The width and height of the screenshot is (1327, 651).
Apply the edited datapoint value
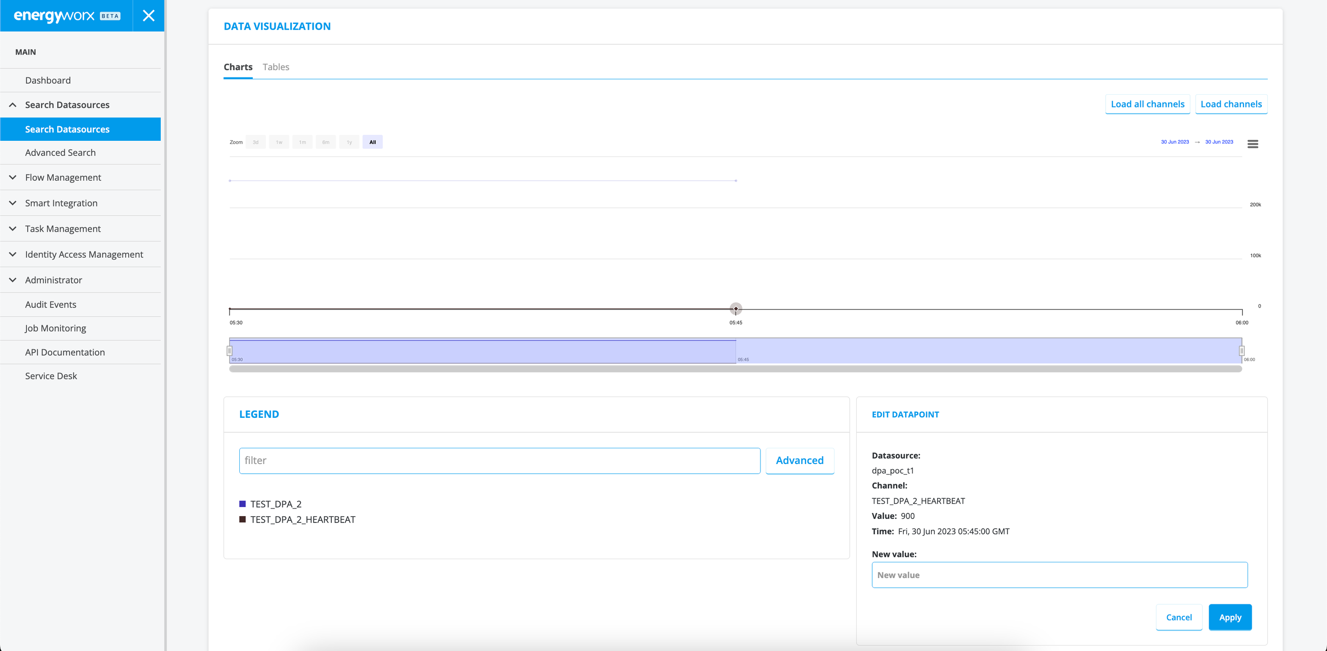tap(1230, 617)
